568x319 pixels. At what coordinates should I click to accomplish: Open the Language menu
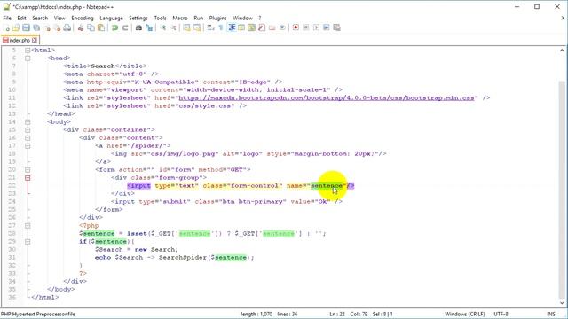click(111, 18)
